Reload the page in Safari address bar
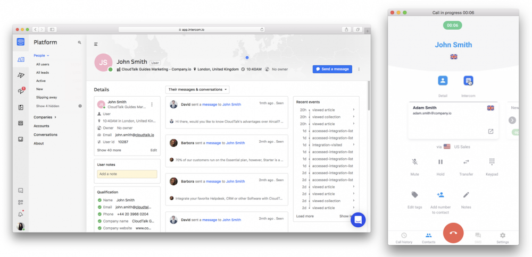The height and width of the screenshot is (257, 532). (x=262, y=29)
